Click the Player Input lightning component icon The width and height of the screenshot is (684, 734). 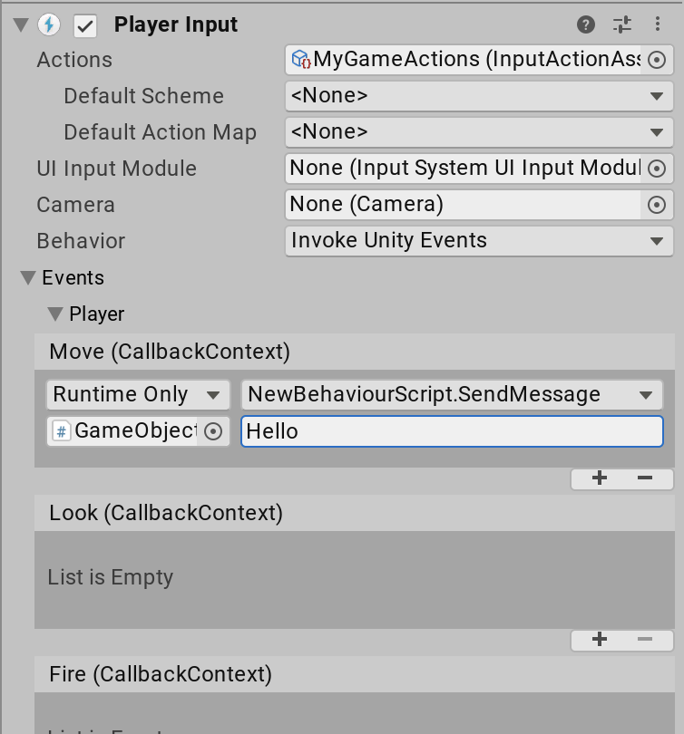click(49, 25)
